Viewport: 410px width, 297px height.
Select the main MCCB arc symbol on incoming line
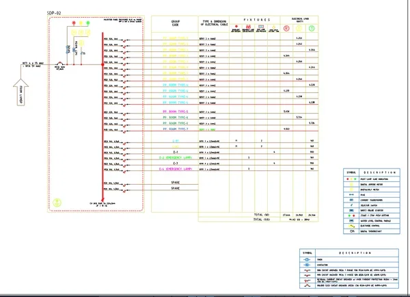click(x=60, y=64)
